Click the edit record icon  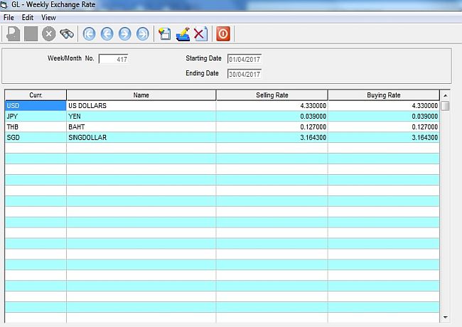click(x=183, y=33)
